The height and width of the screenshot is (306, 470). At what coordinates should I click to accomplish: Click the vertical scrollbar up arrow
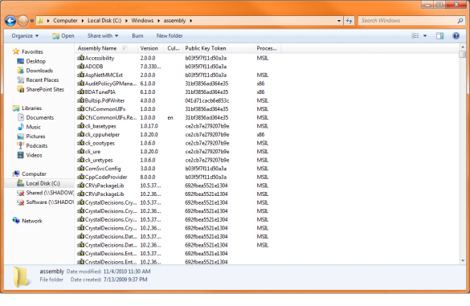tap(463, 47)
